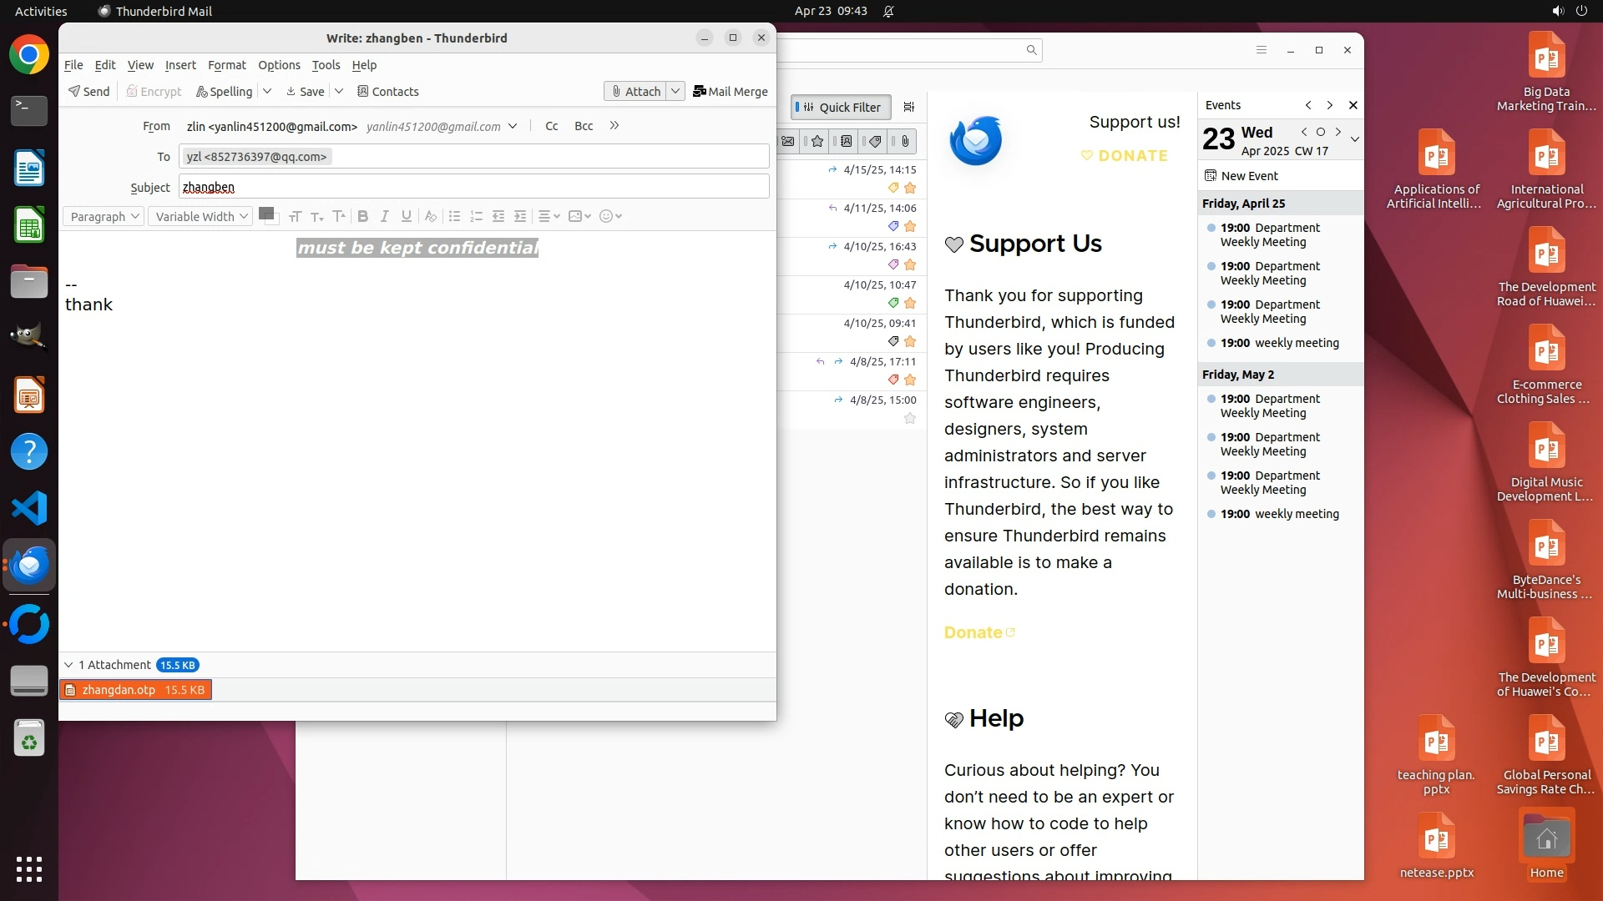1603x901 pixels.
Task: Open the Options menu
Action: pos(279,64)
